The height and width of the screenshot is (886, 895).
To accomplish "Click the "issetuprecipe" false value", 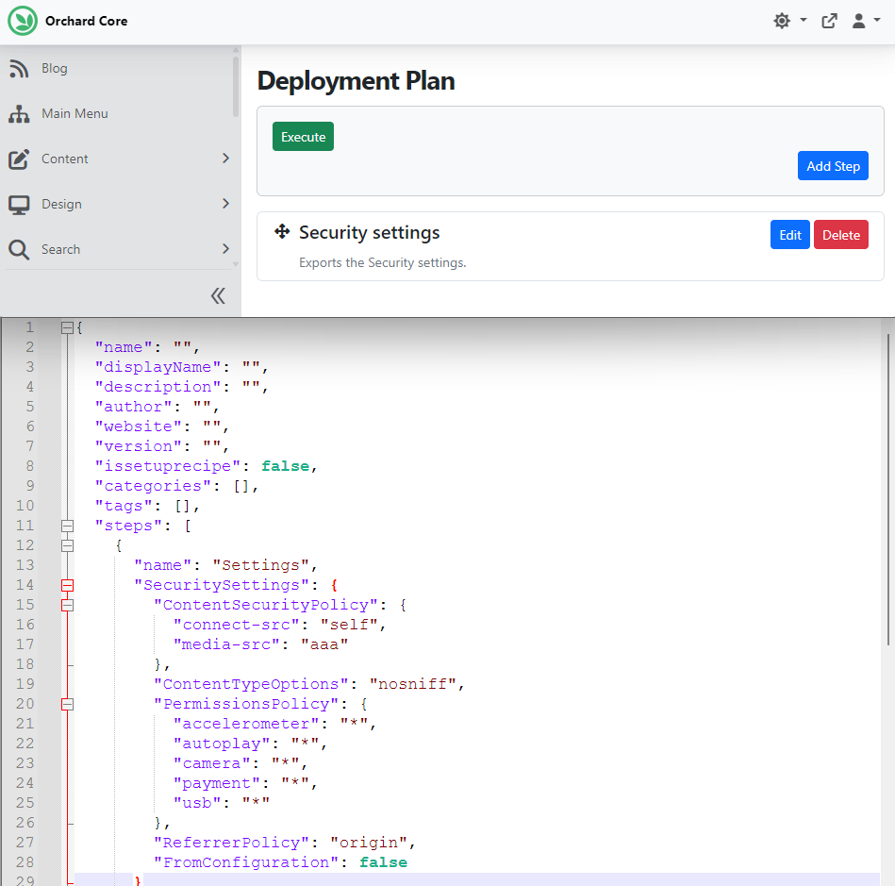I will coord(285,466).
